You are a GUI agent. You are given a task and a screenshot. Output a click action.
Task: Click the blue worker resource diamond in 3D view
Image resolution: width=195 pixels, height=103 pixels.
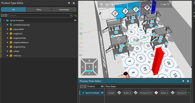pos(125,11)
